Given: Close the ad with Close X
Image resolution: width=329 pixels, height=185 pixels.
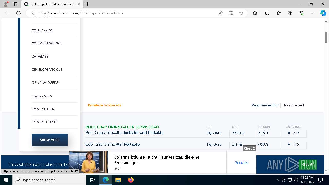Looking at the screenshot, I should coord(250,149).
